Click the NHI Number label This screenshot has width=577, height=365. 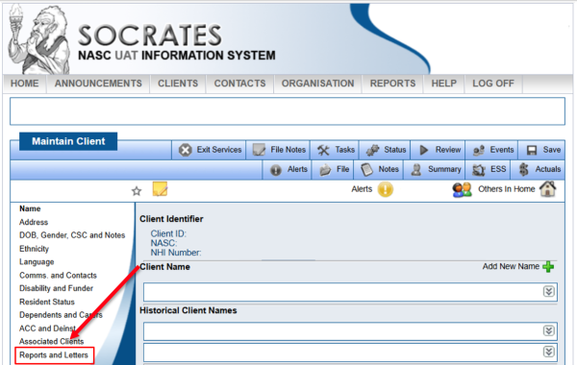176,253
